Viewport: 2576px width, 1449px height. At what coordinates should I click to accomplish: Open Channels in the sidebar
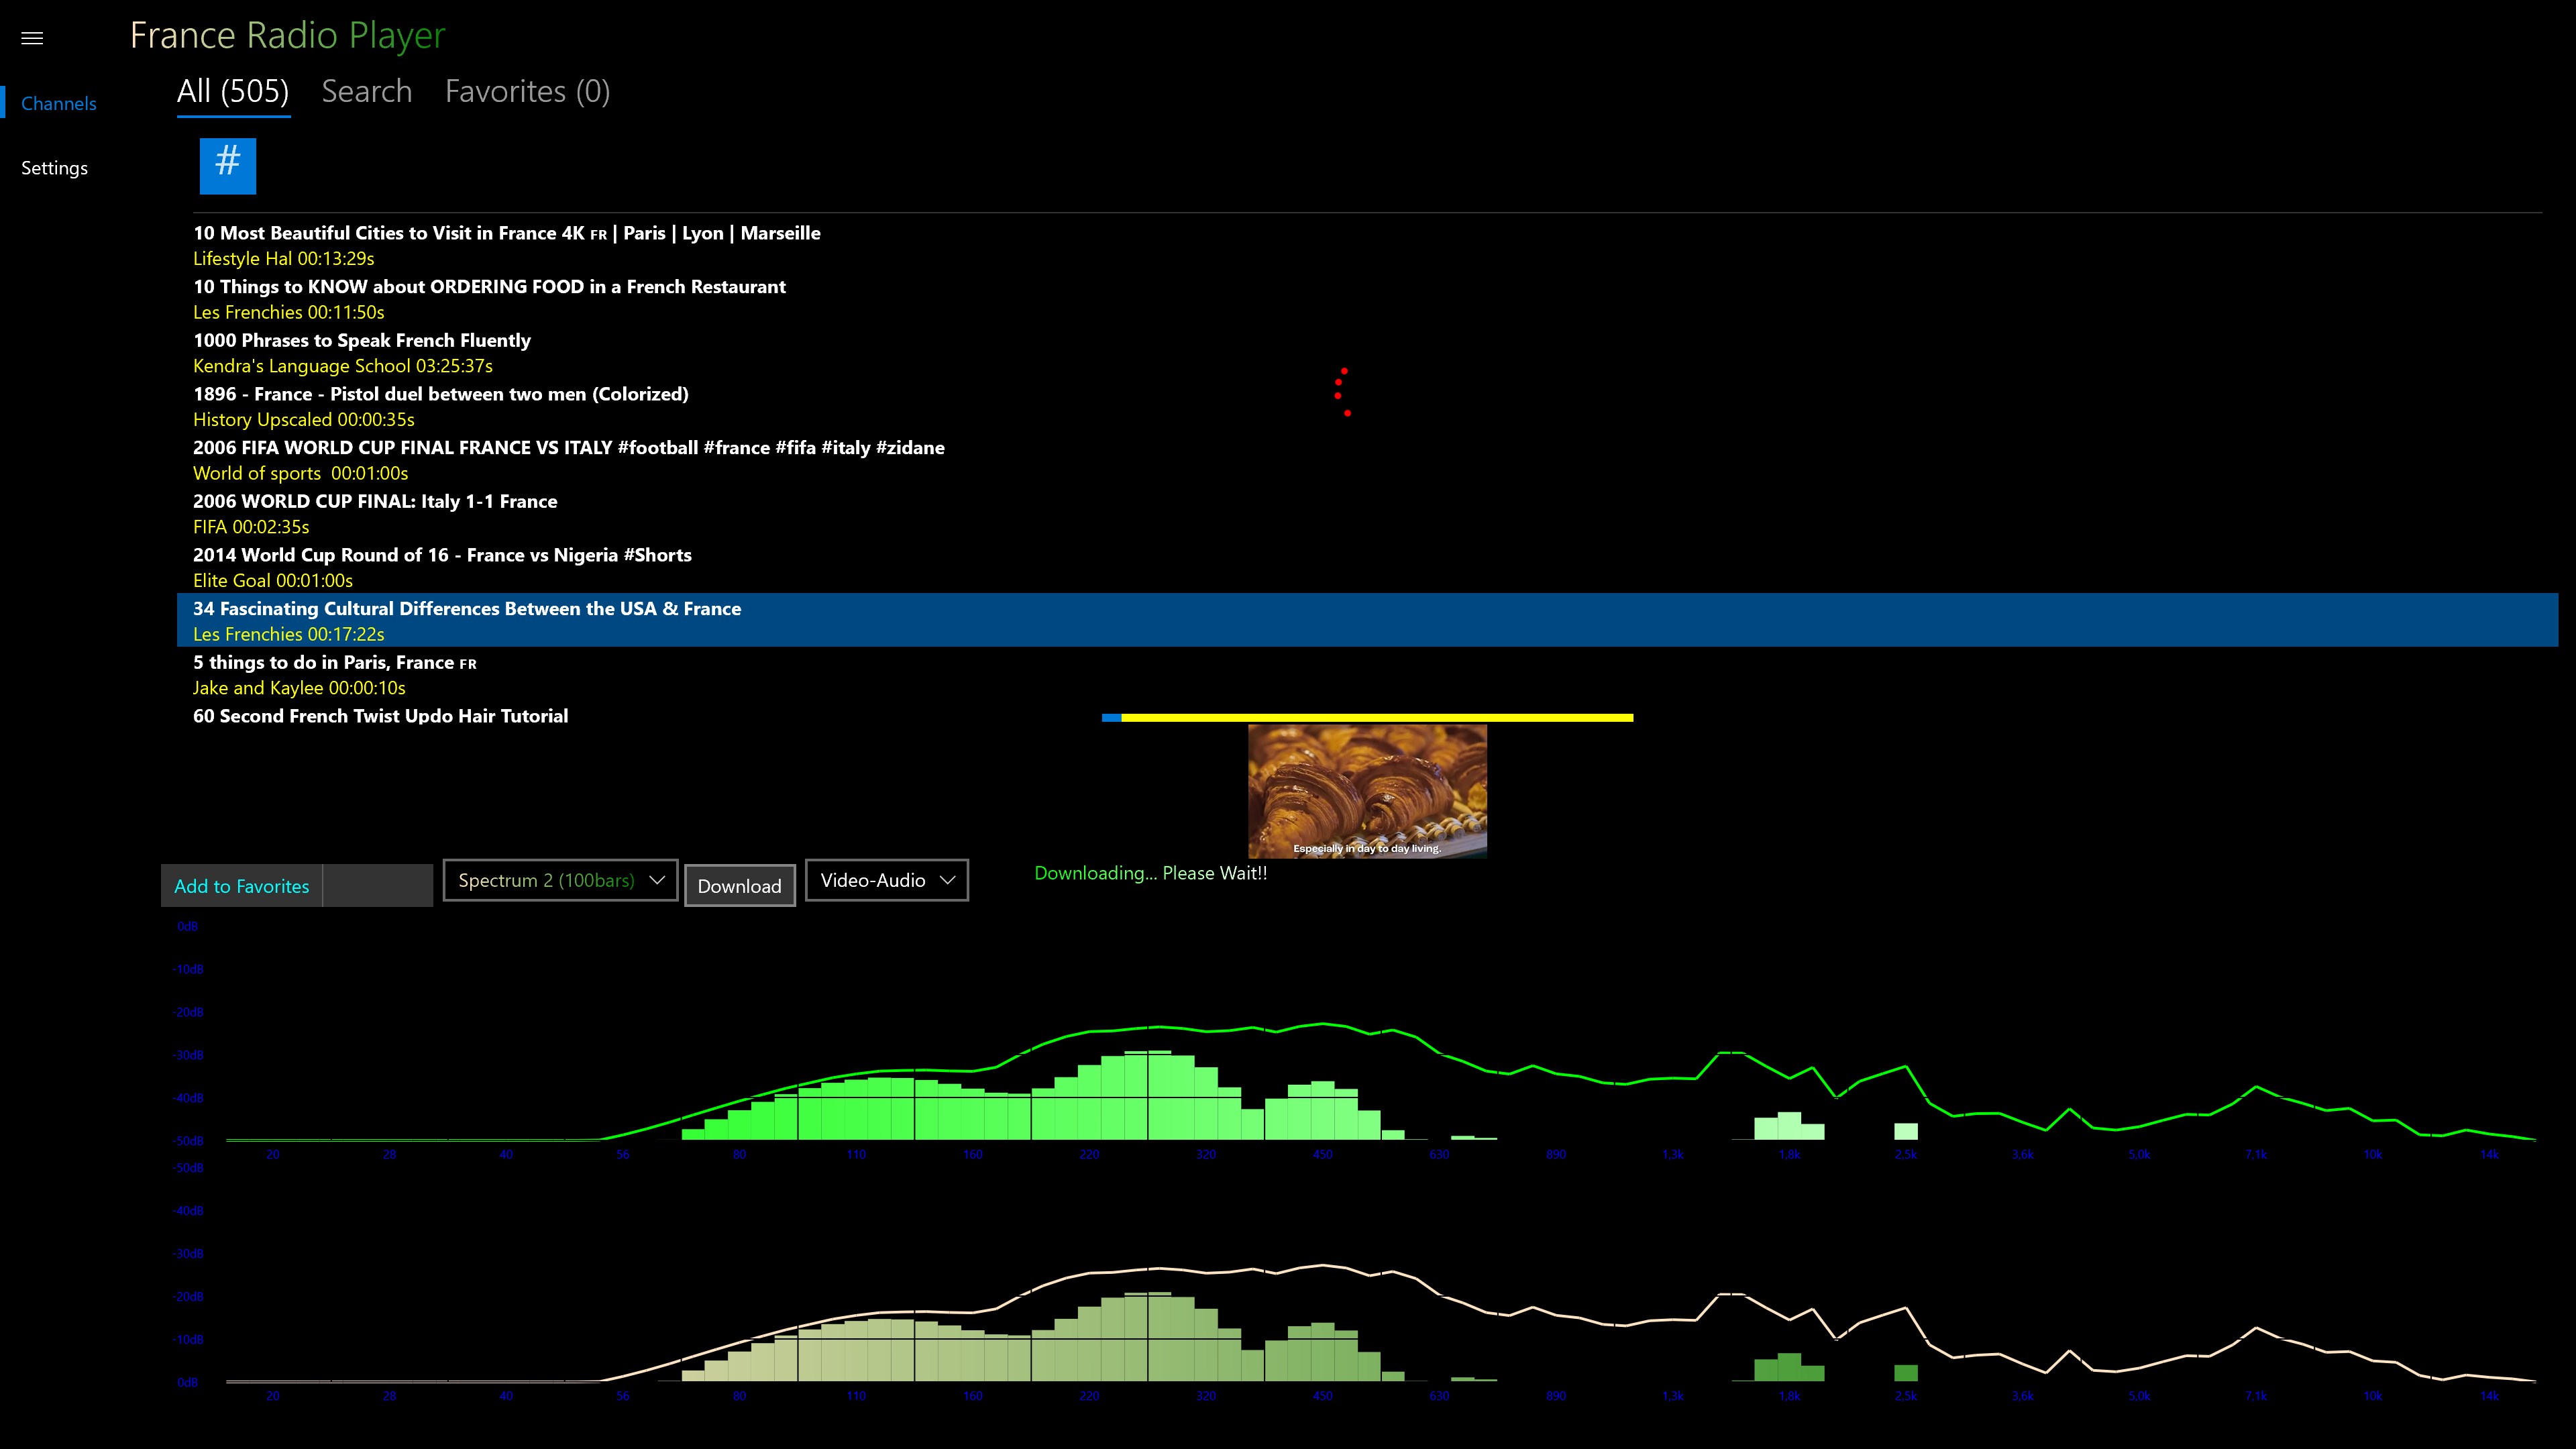(58, 104)
